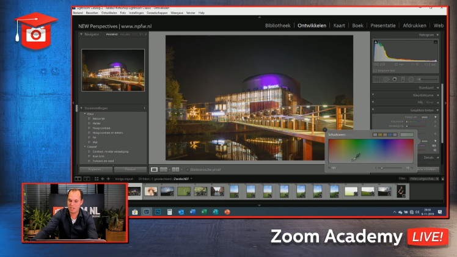The height and width of the screenshot is (257, 457).
Task: Click the Kopiëren... button
Action: 96,169
